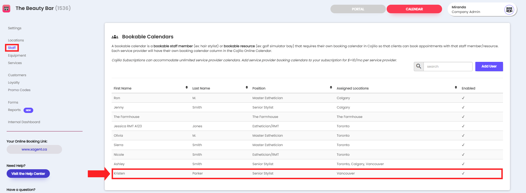Toggle enabled checkmark for The Farmhouse row
This screenshot has width=526, height=193.
point(463,117)
